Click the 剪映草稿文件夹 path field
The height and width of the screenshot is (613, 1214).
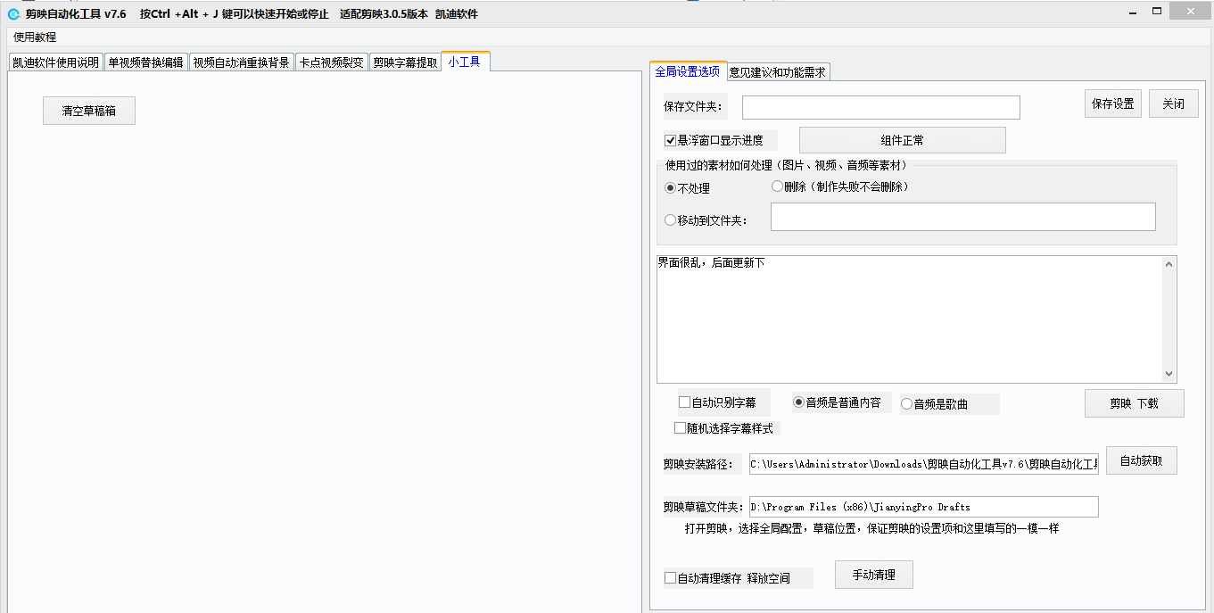923,507
